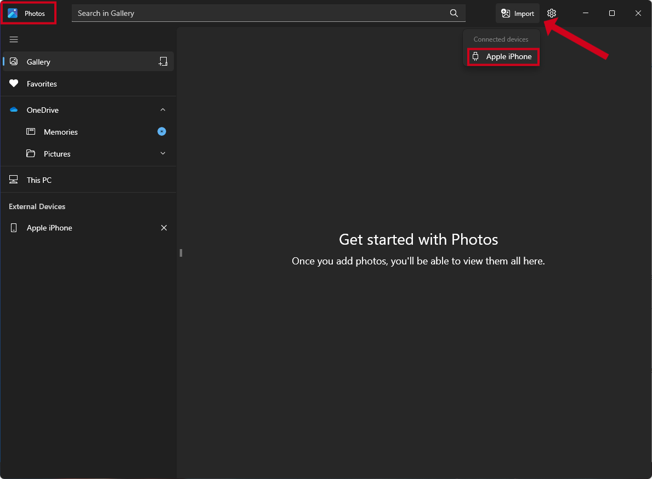Click the add folder icon beside Gallery

point(163,61)
